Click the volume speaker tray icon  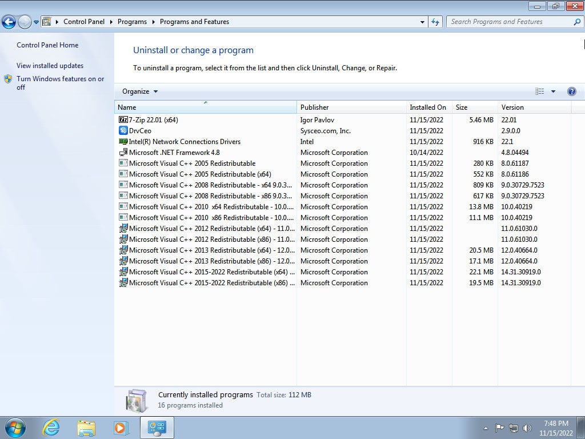[527, 428]
